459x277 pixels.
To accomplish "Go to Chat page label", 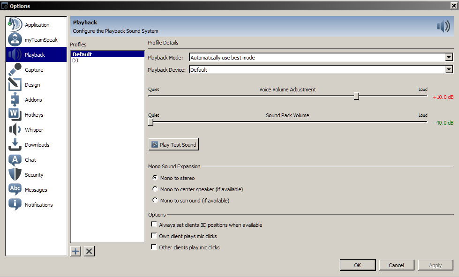I will point(30,160).
